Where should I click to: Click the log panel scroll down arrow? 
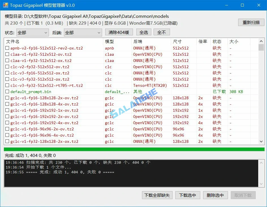(x=261, y=184)
